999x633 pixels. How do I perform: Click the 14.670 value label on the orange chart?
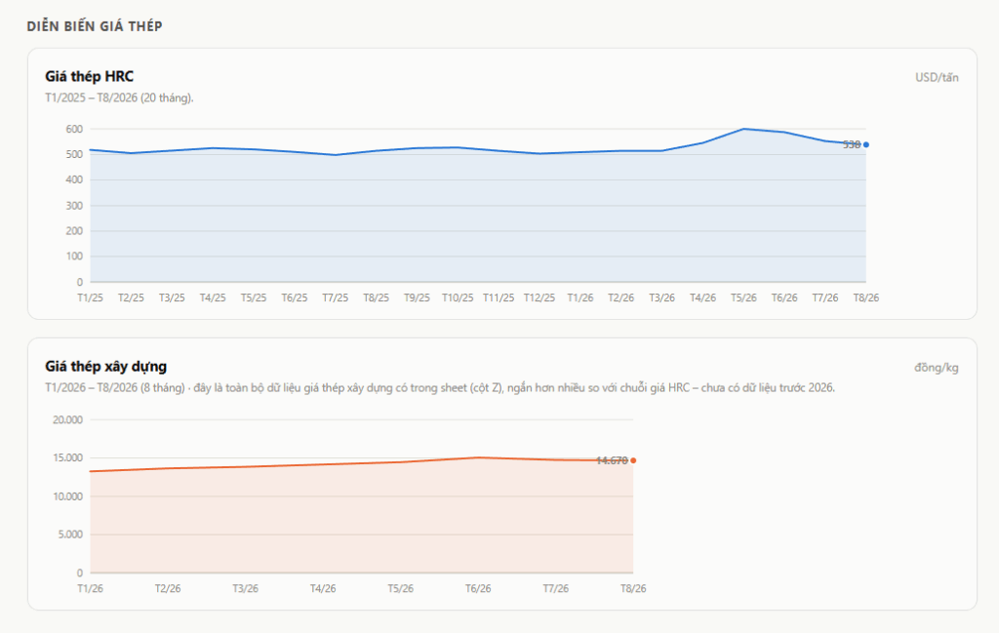coord(613,460)
